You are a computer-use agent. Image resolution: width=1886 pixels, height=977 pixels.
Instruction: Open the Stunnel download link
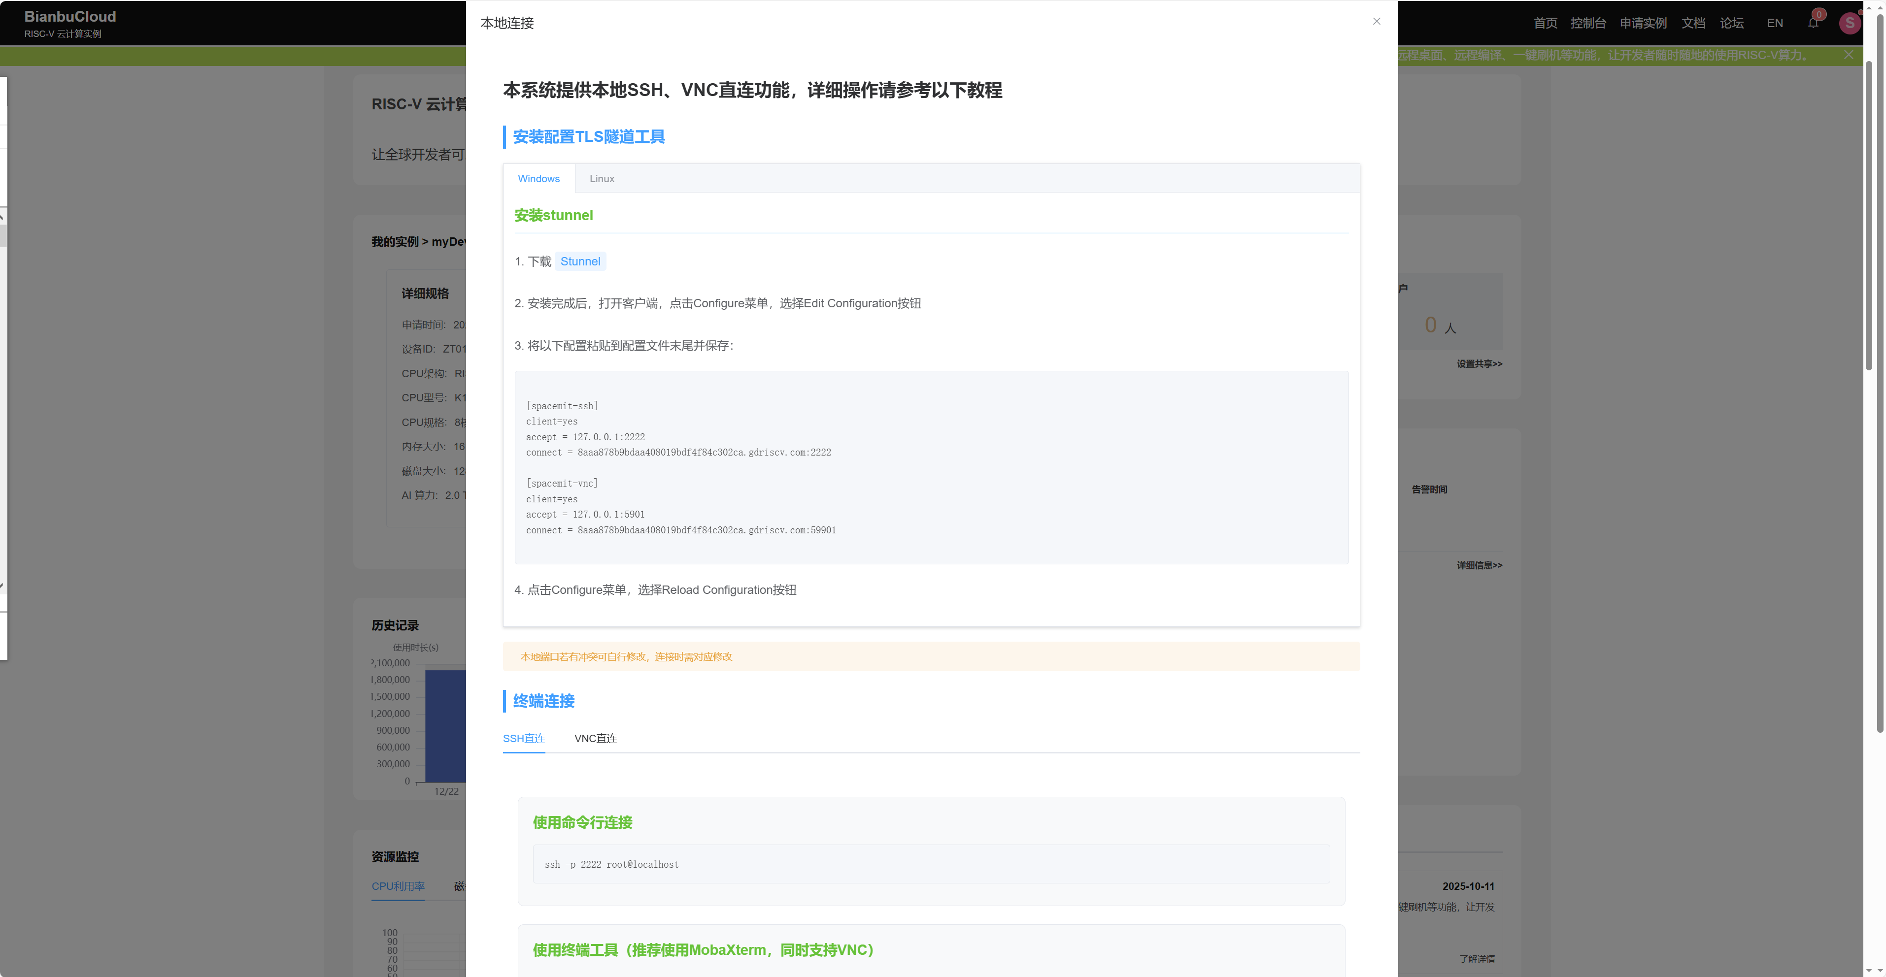tap(580, 261)
